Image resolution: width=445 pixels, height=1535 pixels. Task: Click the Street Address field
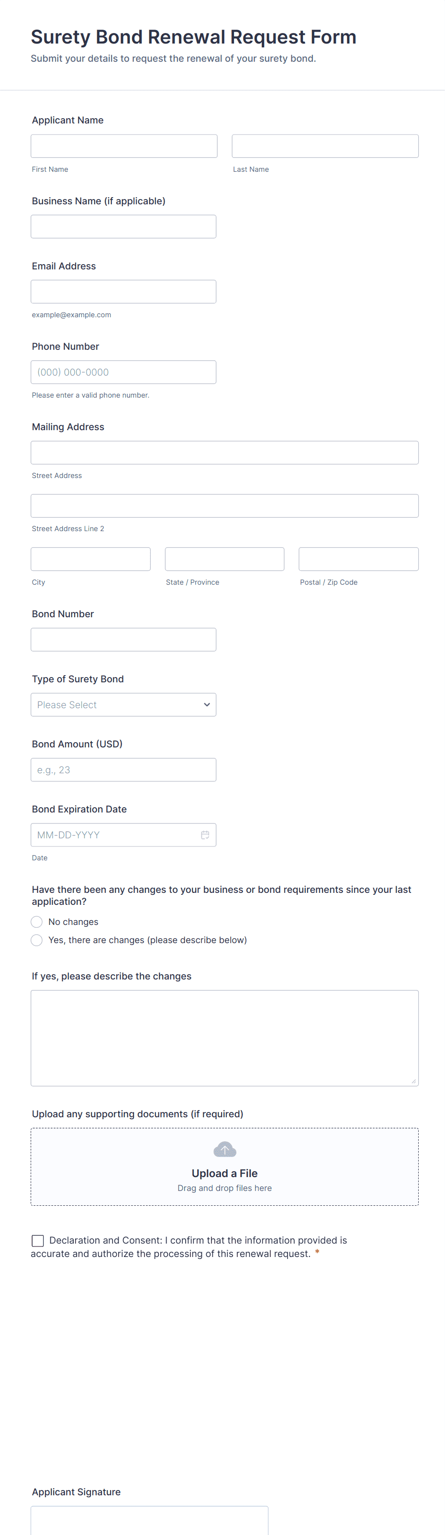pyautogui.click(x=224, y=453)
